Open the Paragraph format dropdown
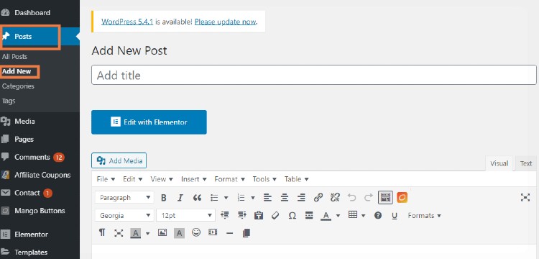Screen dimensions: 539x259 point(124,197)
